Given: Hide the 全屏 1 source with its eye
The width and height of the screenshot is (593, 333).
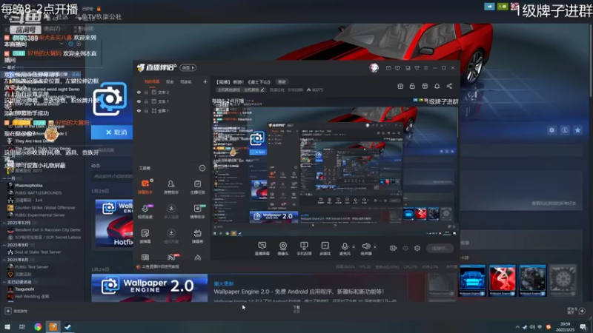Looking at the screenshot, I should click(x=139, y=110).
